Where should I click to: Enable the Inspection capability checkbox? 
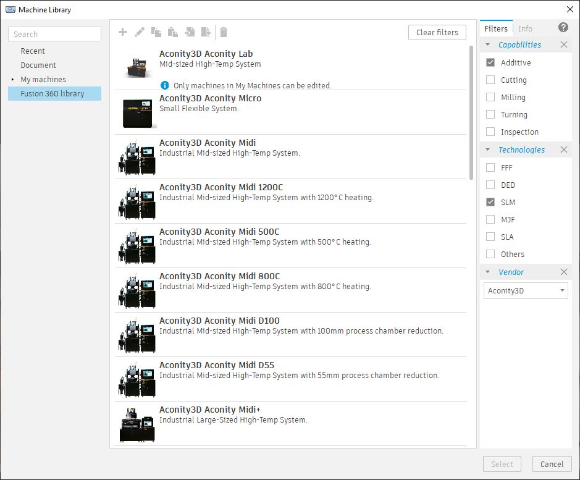(x=490, y=132)
